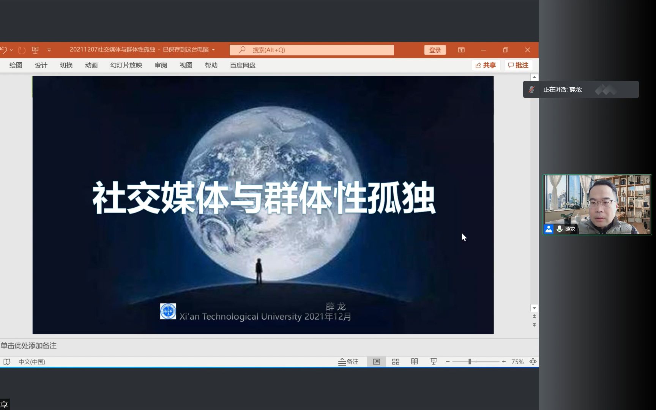
Task: Click the Redo icon in title bar
Action: (x=22, y=50)
